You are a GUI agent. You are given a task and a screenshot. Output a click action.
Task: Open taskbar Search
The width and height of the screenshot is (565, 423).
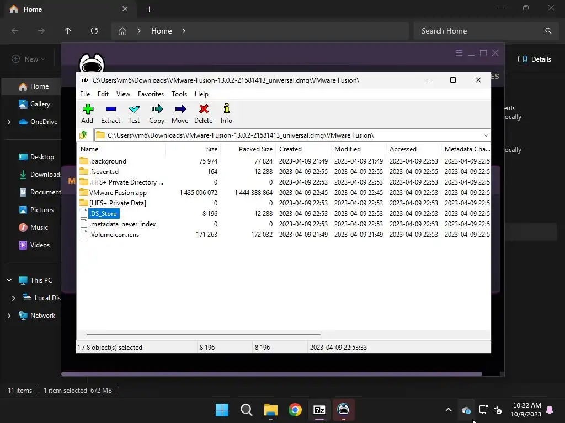(x=247, y=410)
